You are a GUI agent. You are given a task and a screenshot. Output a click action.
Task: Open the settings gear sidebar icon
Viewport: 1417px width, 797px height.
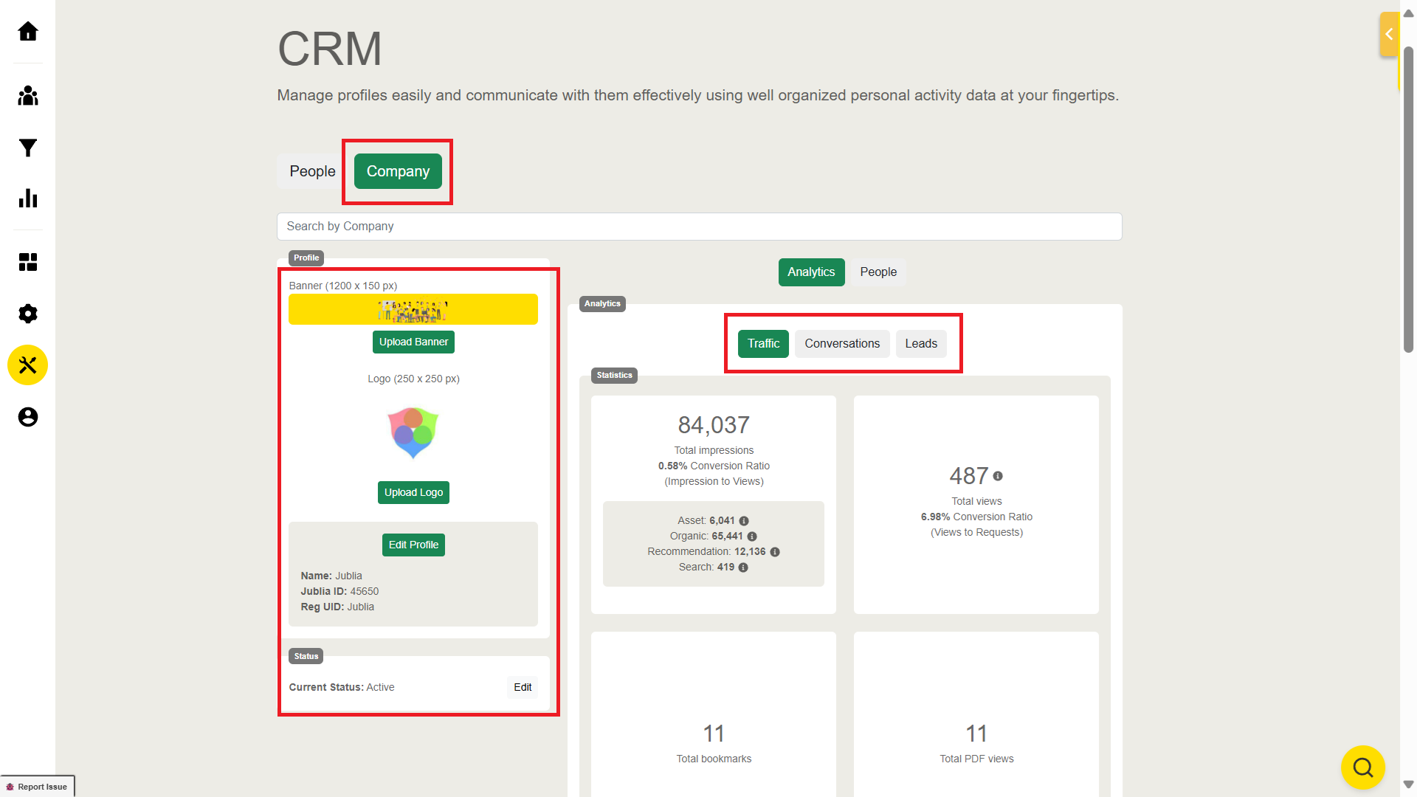point(28,314)
